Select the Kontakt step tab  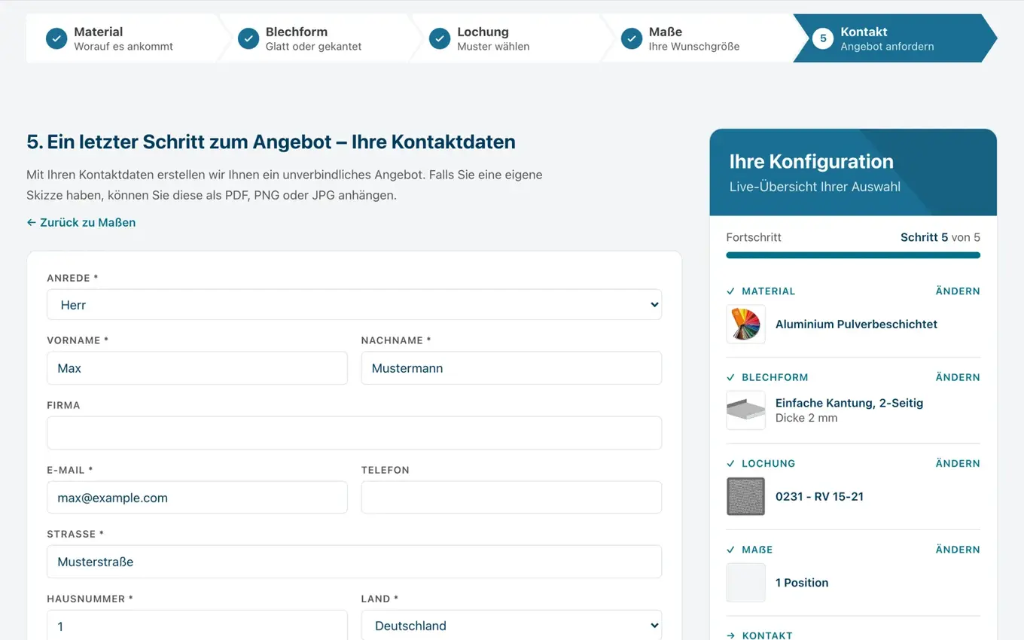pyautogui.click(x=894, y=38)
